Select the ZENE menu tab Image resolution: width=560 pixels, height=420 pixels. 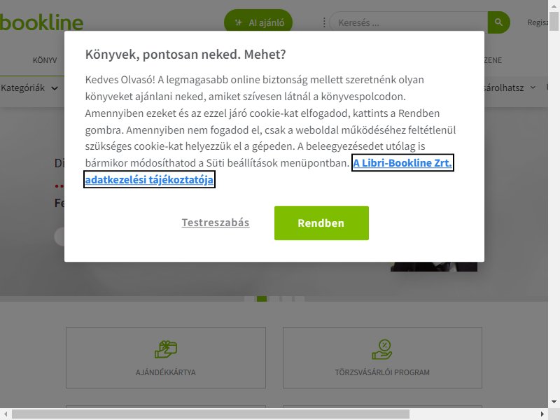coord(493,60)
